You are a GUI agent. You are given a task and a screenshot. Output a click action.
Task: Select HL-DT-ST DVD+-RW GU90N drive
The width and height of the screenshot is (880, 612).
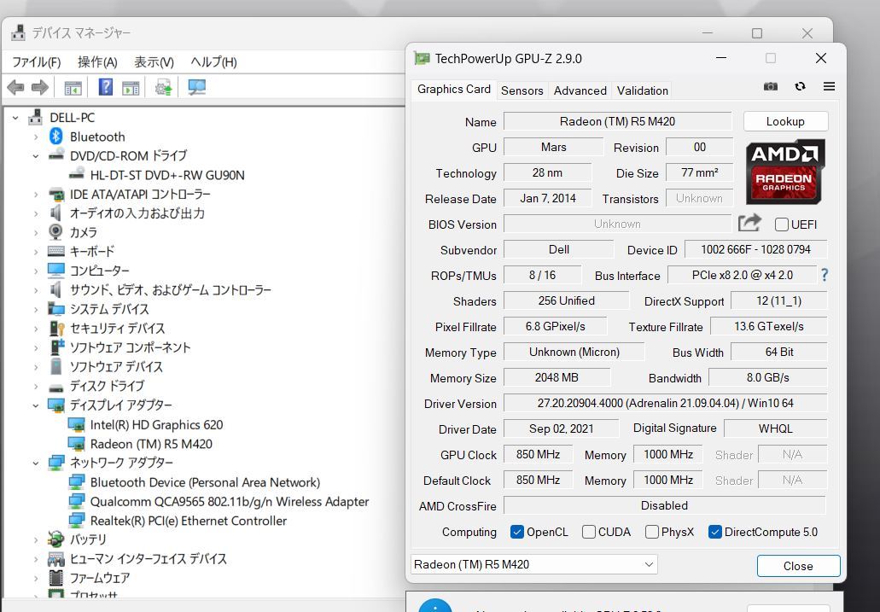click(167, 175)
